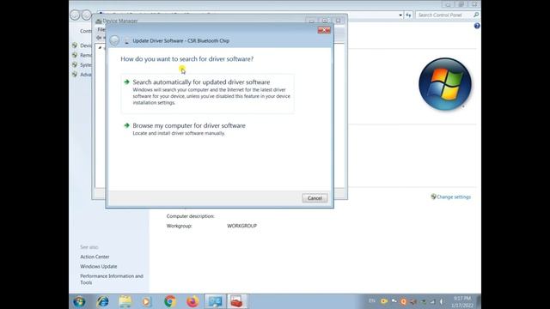
Task: Click the Control Panel back navigation button
Action: (75, 15)
